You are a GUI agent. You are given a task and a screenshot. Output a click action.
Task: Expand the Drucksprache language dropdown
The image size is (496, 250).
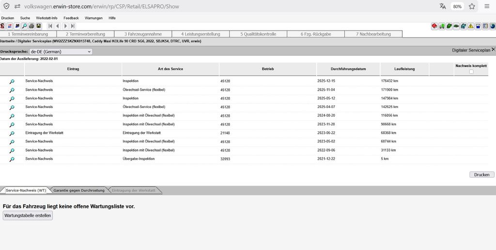(61, 51)
